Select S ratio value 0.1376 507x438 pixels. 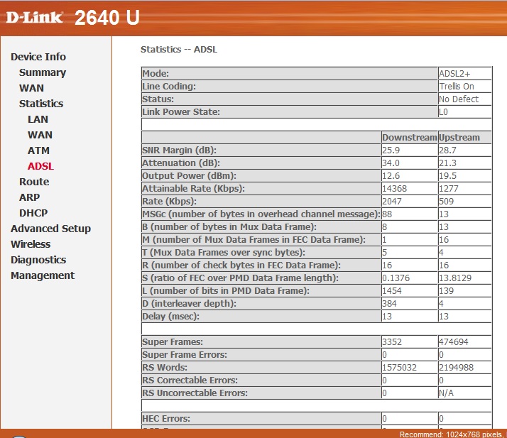(396, 278)
